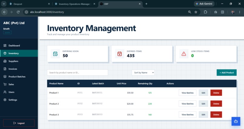Click the Product Batches layers icon
The height and width of the screenshot is (129, 244).
point(5,76)
